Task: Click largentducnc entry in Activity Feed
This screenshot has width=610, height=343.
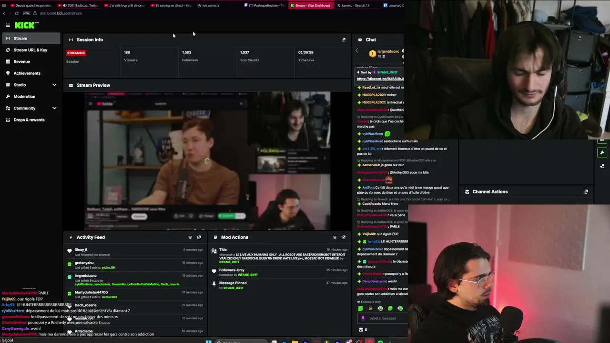Action: click(85, 275)
